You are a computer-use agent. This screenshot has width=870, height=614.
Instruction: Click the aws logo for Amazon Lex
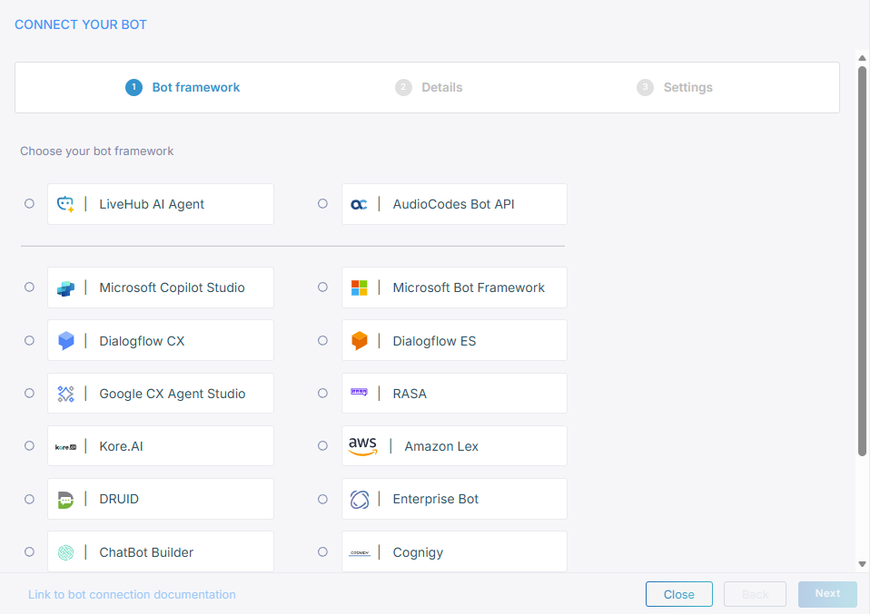[362, 446]
